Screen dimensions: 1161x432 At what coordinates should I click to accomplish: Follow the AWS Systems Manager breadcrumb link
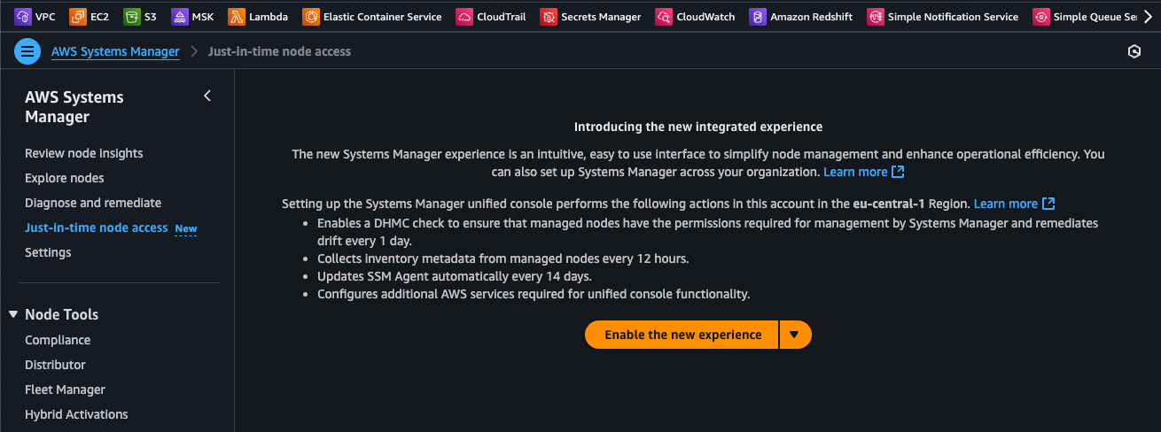click(x=115, y=51)
